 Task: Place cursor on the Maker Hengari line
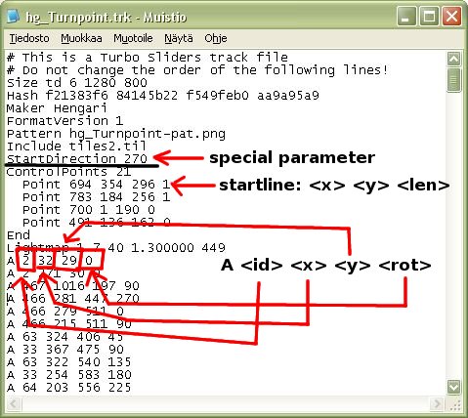[x=57, y=108]
